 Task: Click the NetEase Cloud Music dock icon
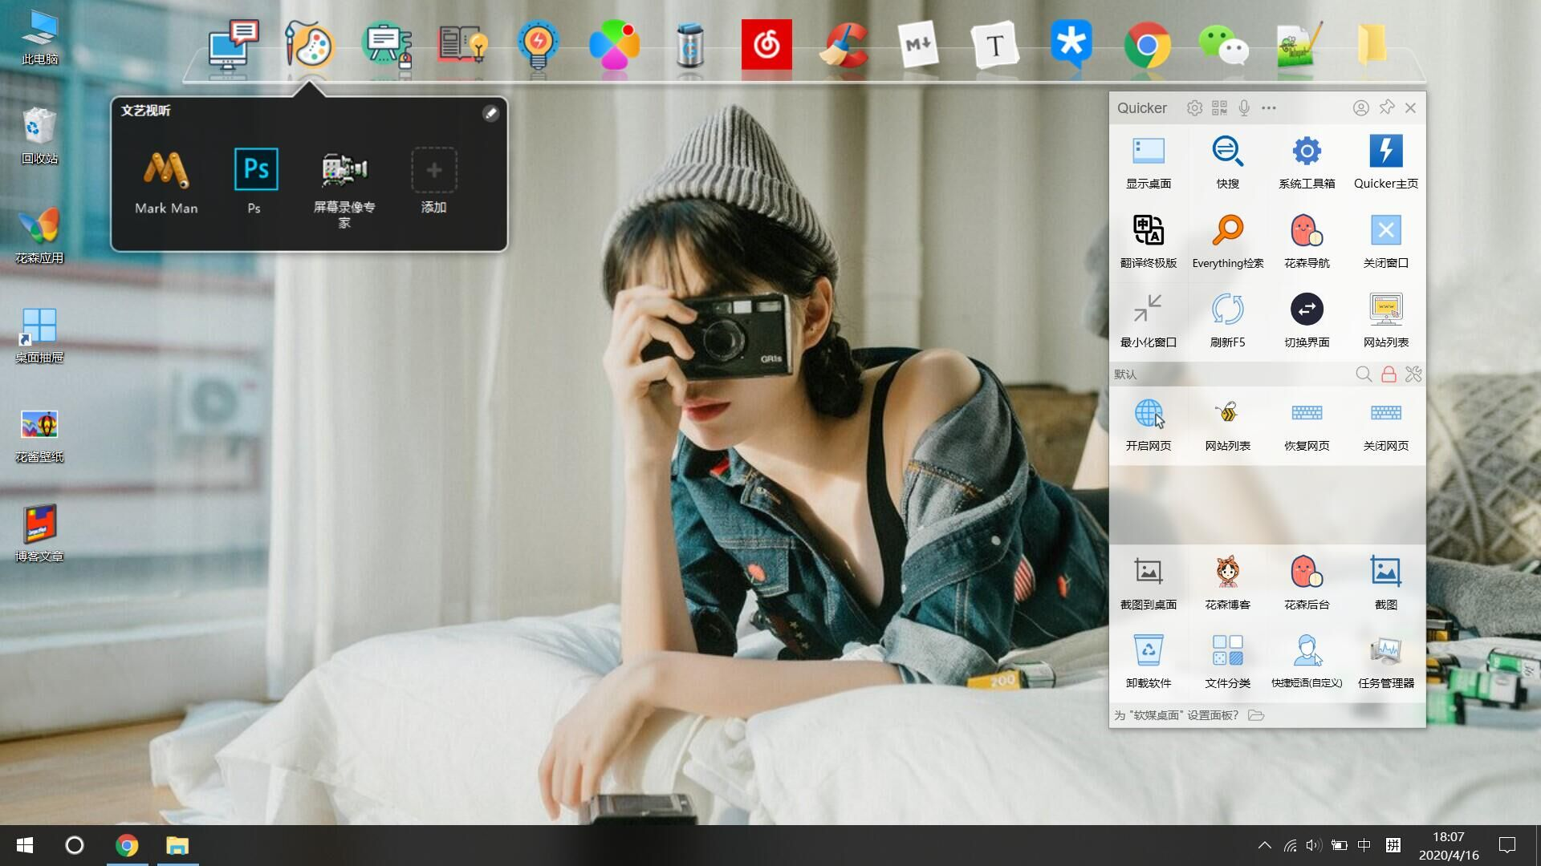[x=766, y=45]
